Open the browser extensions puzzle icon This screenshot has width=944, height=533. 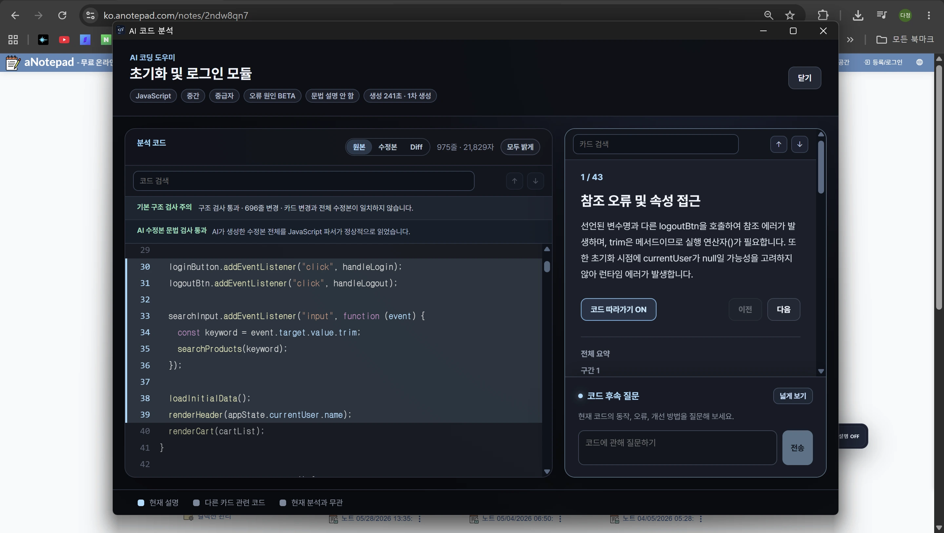(823, 15)
